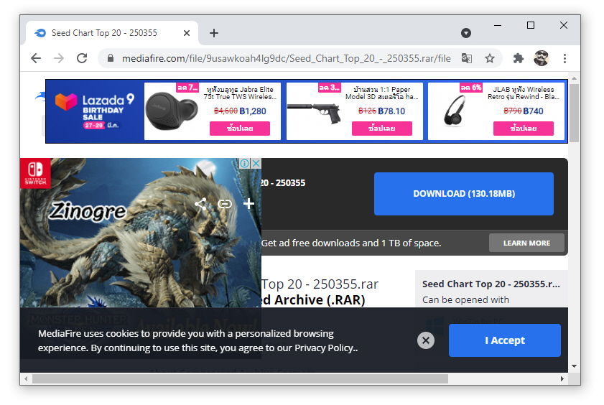Click the horizontal scrollbar thumb
This screenshot has width=604, height=405.
click(x=240, y=379)
